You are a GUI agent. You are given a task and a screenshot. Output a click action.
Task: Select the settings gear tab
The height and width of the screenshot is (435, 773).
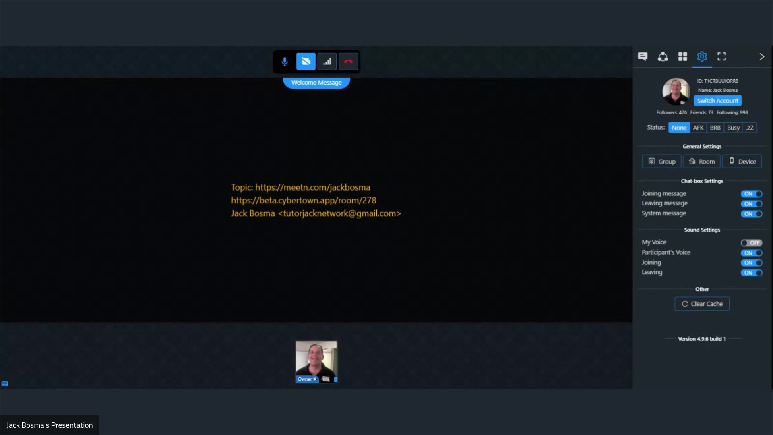702,56
